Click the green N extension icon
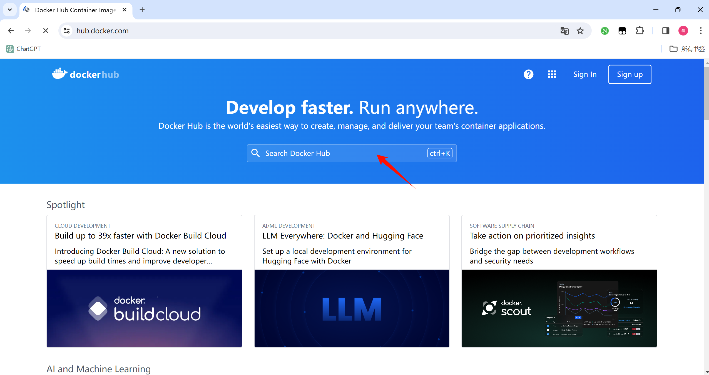Screen dimensions: 709x375 click(x=604, y=31)
